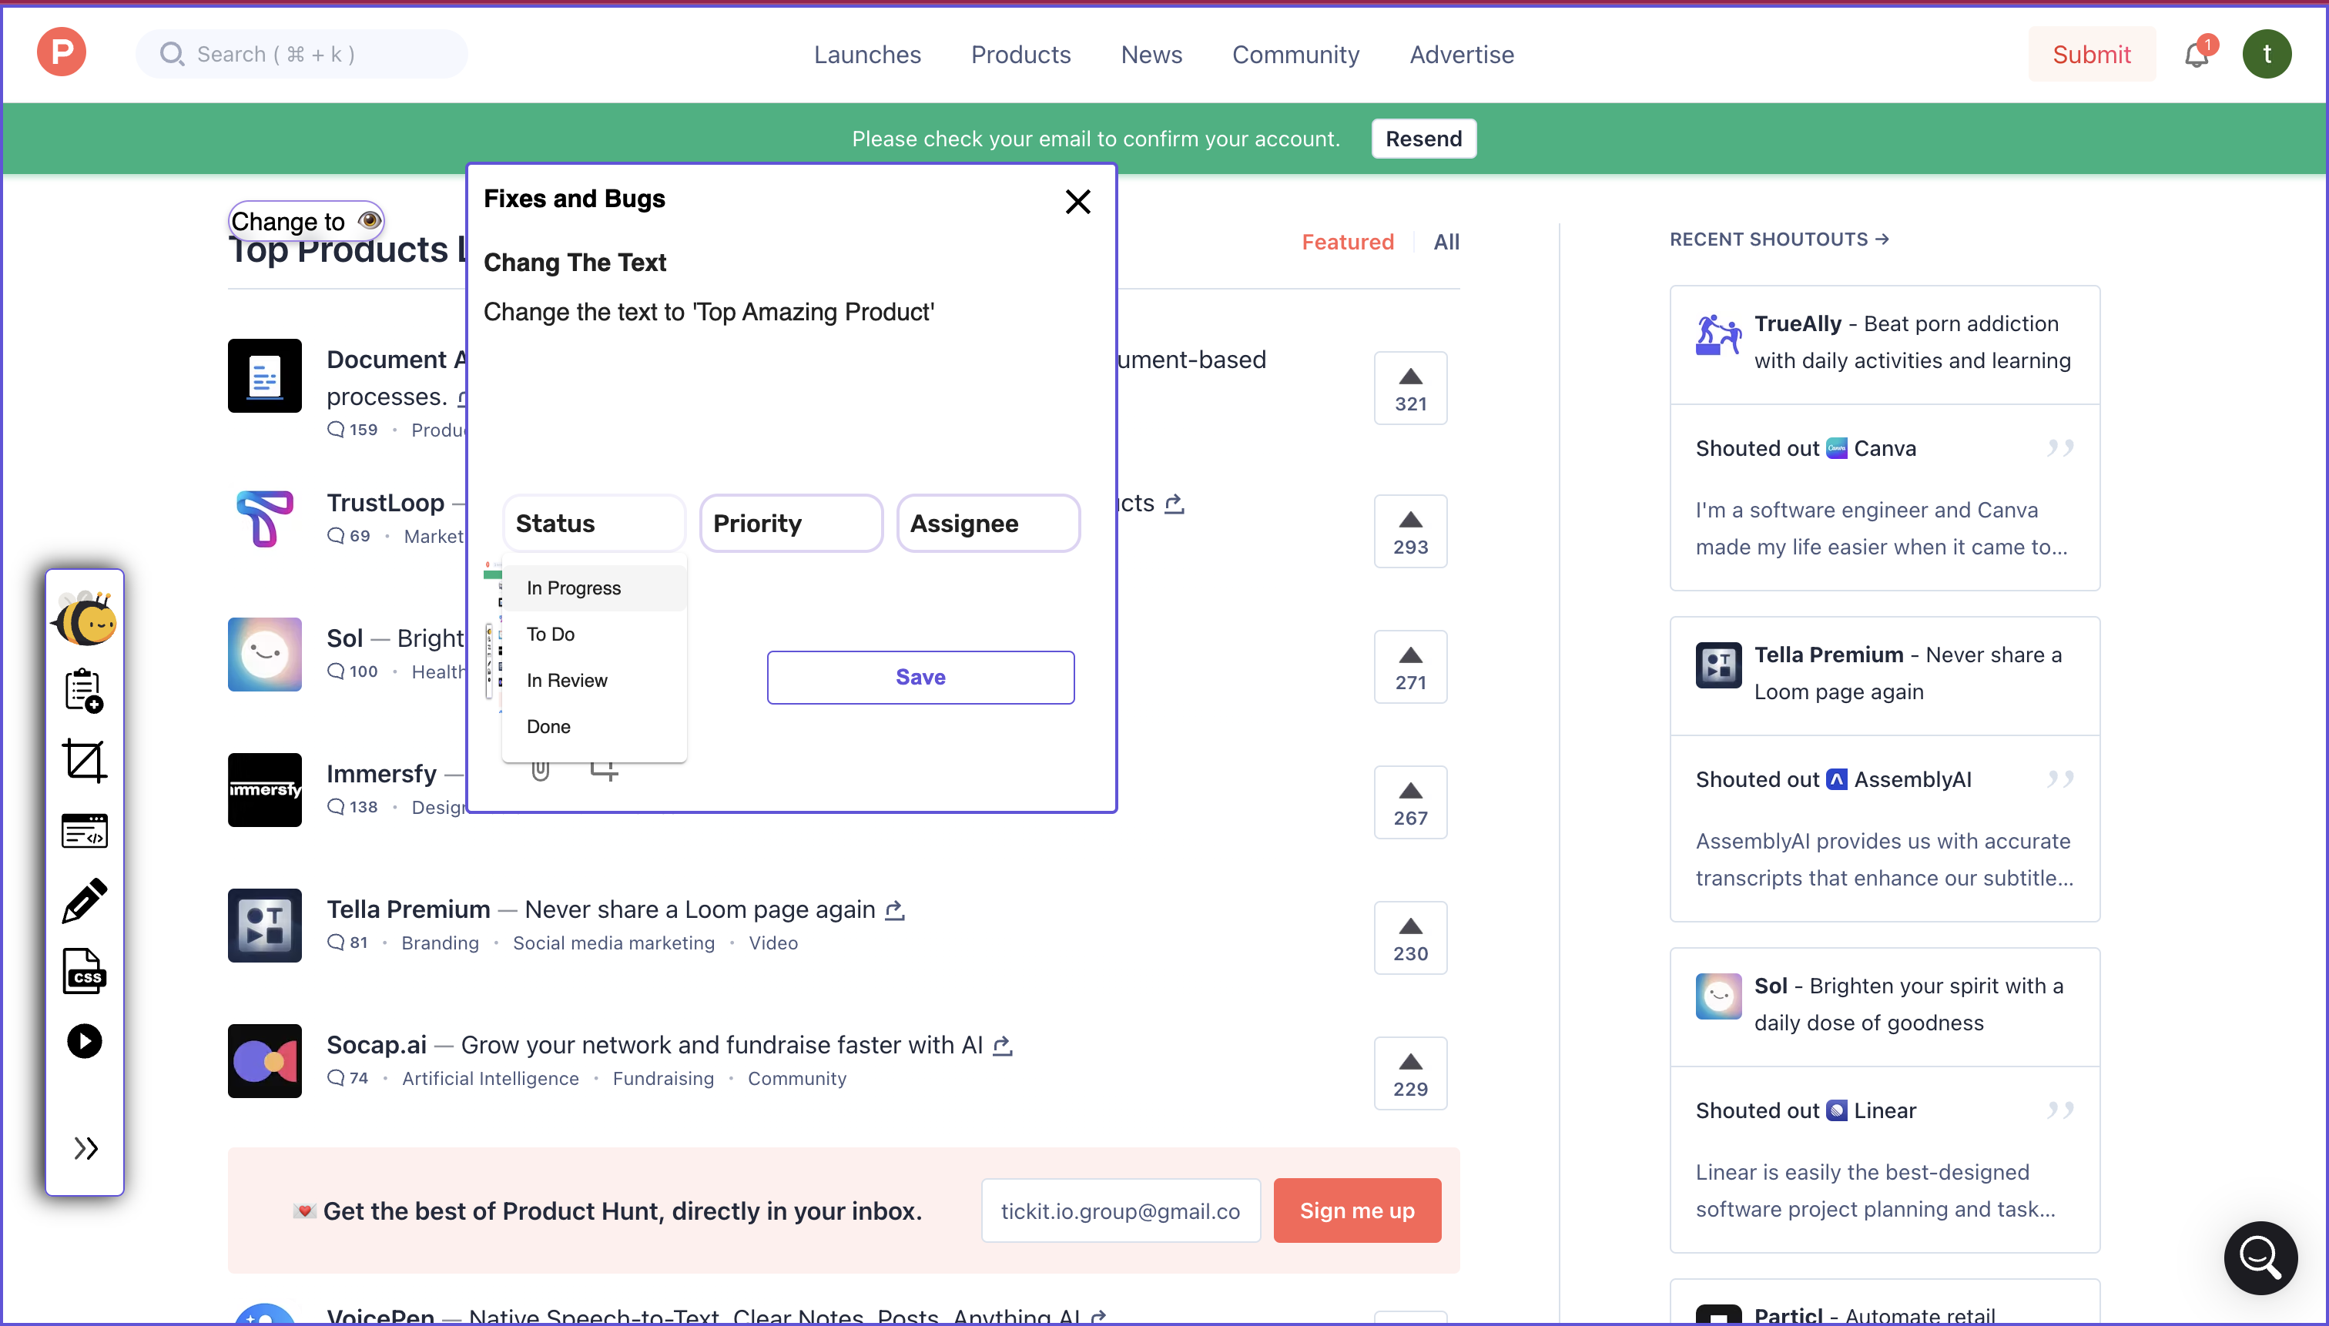2329x1326 pixels.
Task: Upvote Immersfy with 267 votes
Action: coord(1410,802)
